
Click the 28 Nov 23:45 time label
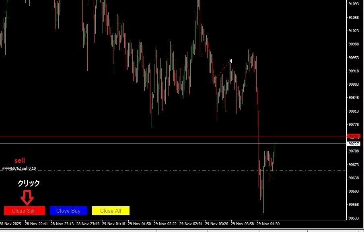click(x=88, y=224)
